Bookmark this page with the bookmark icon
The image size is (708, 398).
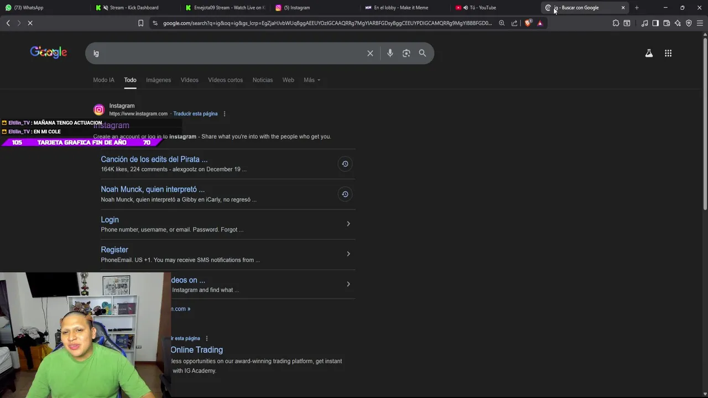click(x=140, y=23)
